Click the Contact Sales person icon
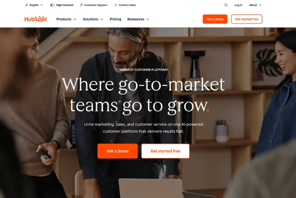 pos(116,5)
